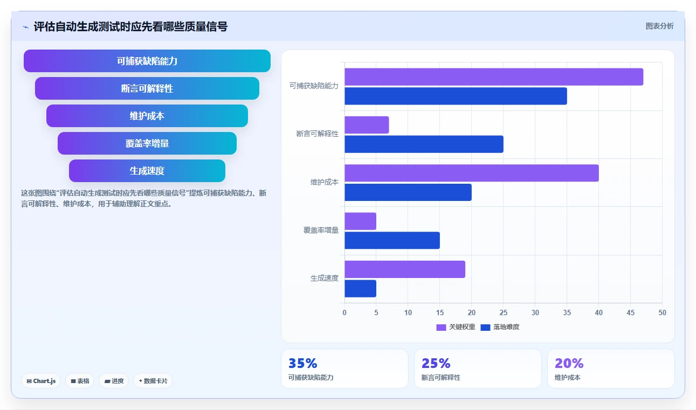Toggle the 落地难度 legend item

click(500, 327)
